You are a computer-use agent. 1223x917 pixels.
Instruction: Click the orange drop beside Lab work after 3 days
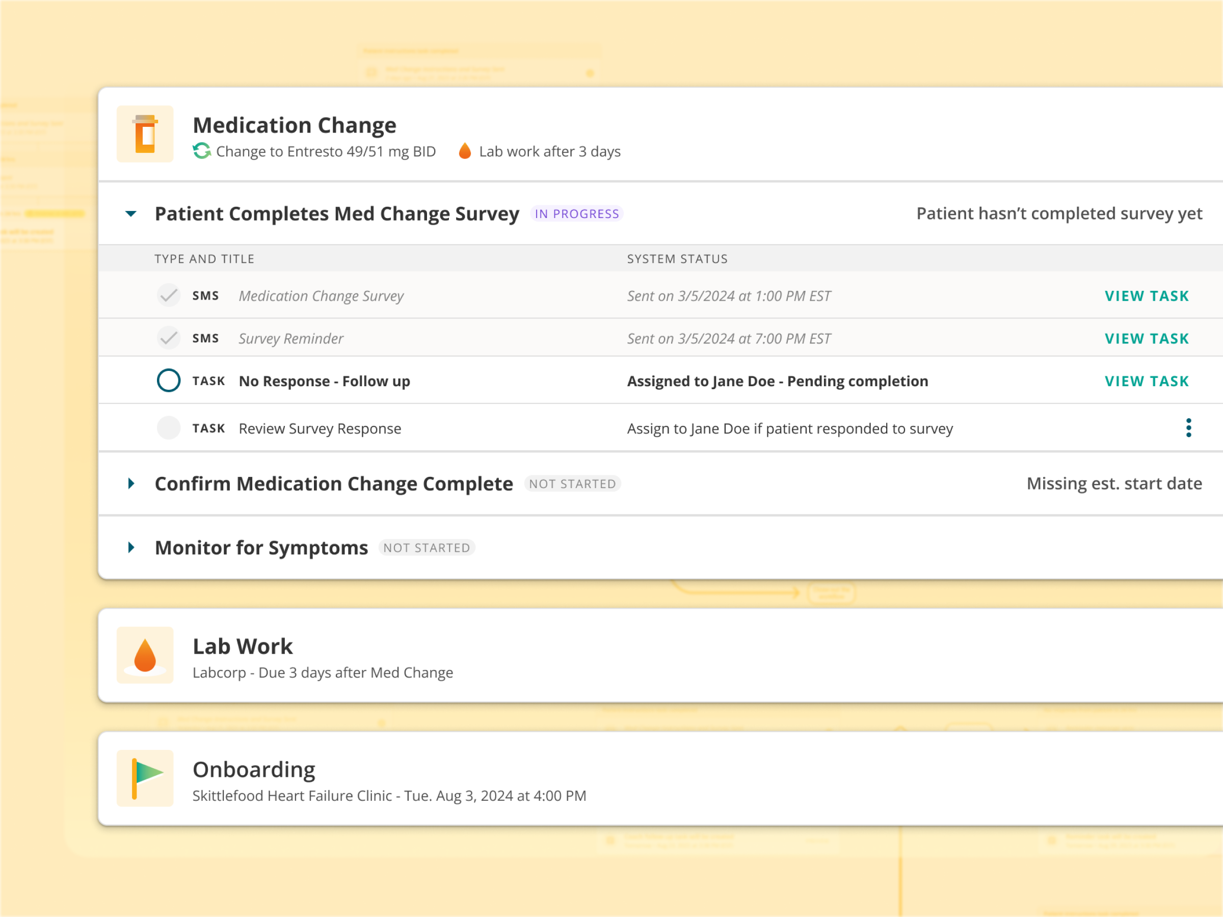465,151
